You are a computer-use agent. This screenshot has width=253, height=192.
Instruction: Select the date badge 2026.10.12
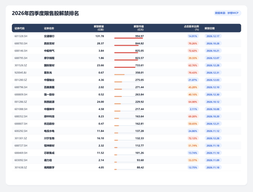point(213,101)
